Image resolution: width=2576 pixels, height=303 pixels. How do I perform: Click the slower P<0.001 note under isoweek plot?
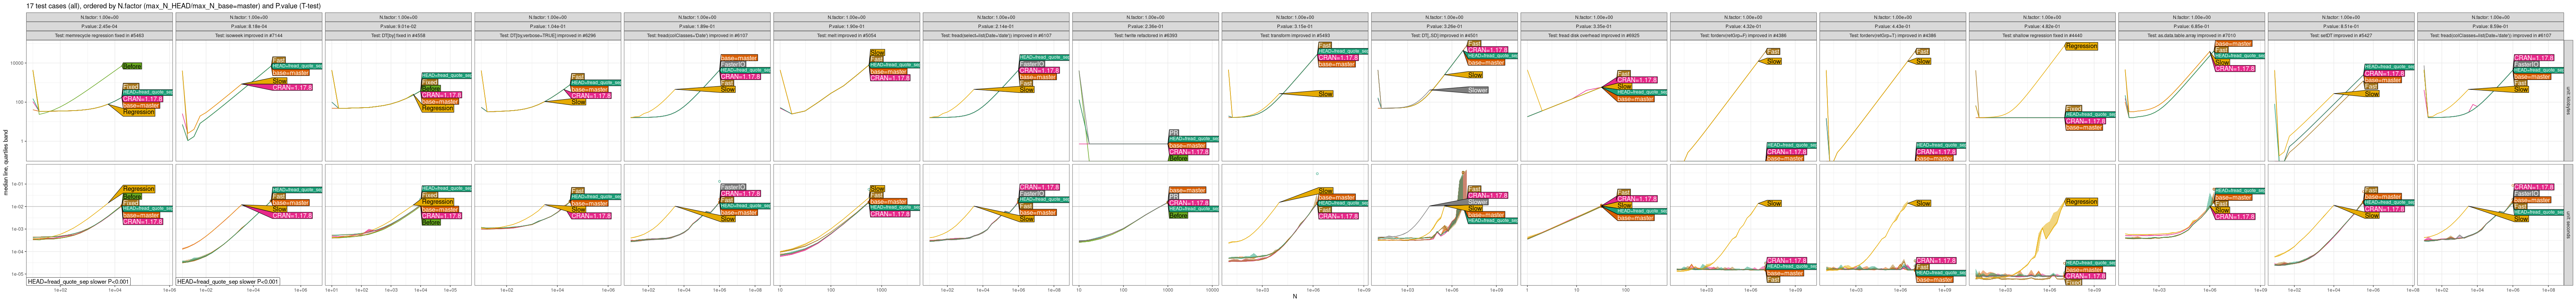tap(228, 282)
